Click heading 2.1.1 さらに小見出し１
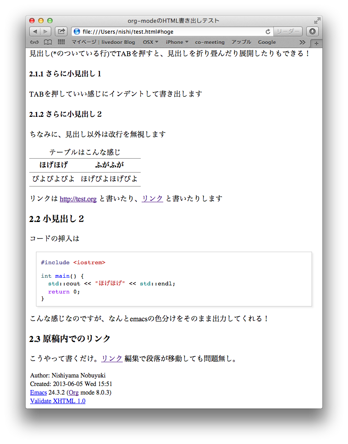This screenshot has width=348, height=444. tap(65, 74)
